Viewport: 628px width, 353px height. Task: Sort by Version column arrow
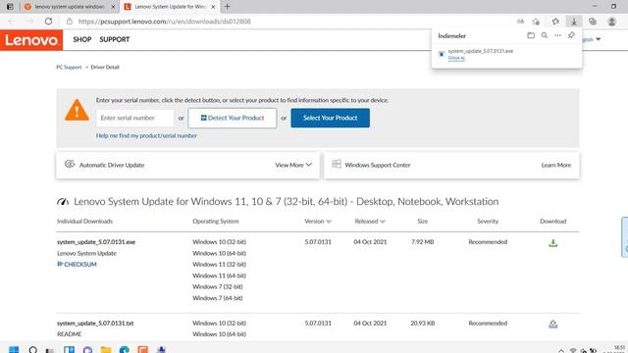pos(329,222)
